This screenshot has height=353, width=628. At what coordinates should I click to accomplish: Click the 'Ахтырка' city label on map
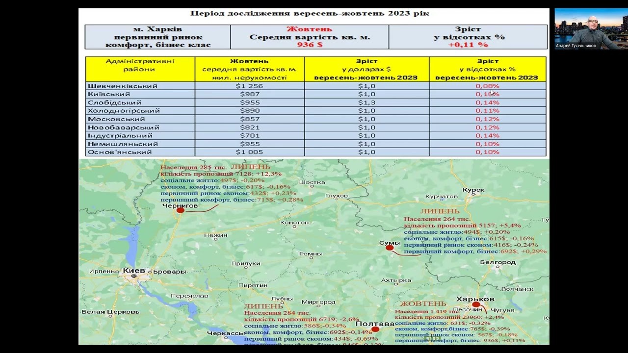tap(396, 280)
